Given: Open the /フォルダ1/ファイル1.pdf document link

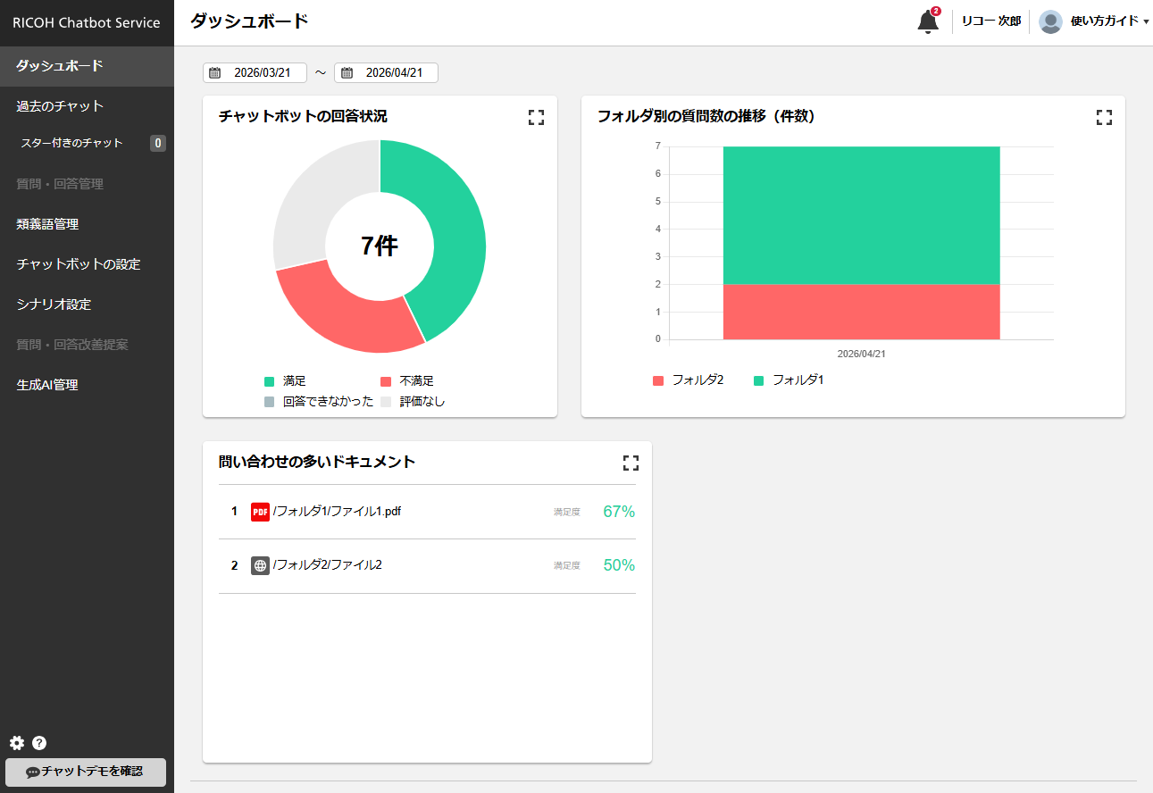Looking at the screenshot, I should pos(337,512).
